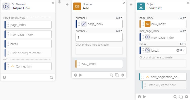Expand the new_pagination_ob... output field
The height and width of the screenshot is (100, 190).
click(x=147, y=77)
